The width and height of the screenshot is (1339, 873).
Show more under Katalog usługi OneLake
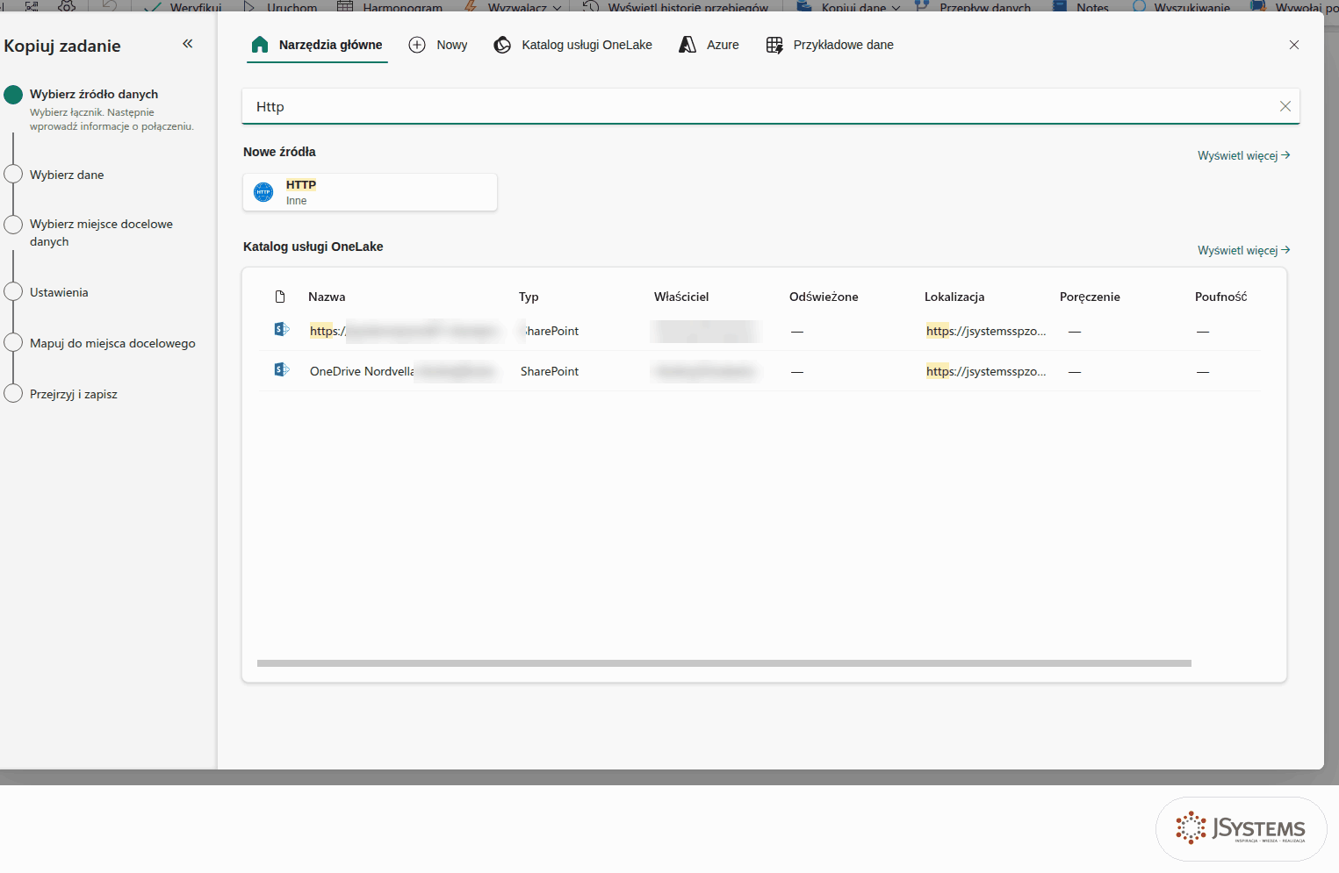click(1243, 250)
